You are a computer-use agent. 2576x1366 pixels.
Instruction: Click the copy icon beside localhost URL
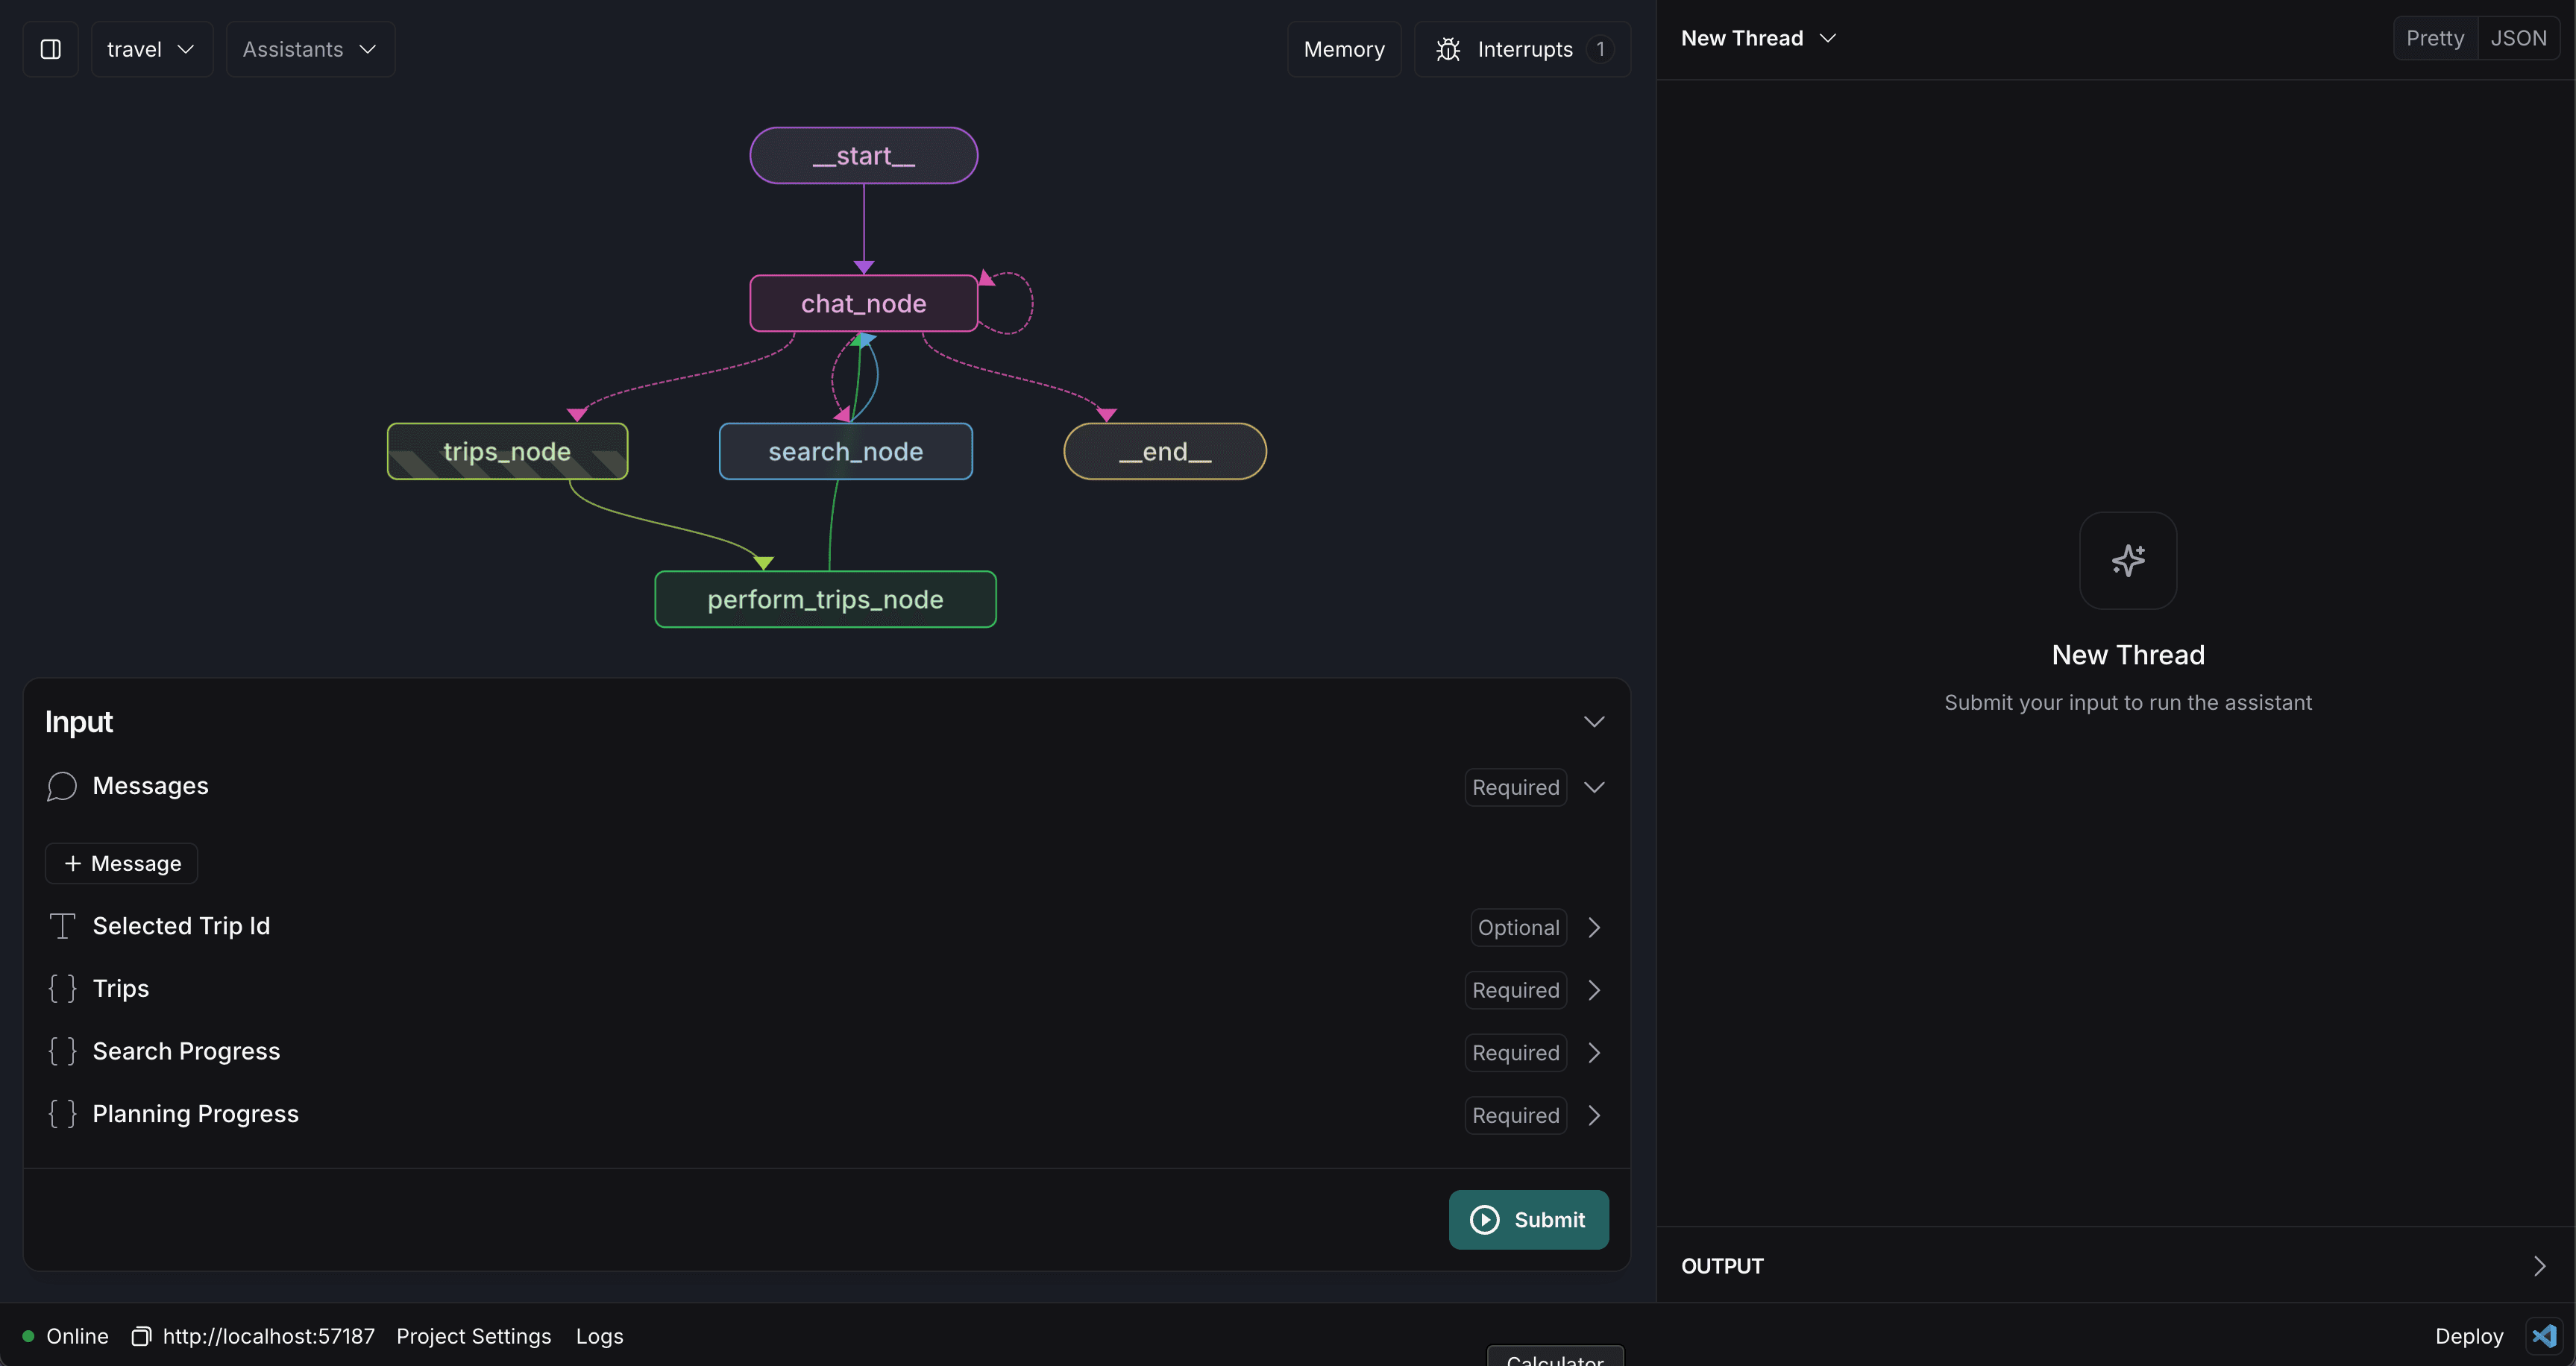141,1336
